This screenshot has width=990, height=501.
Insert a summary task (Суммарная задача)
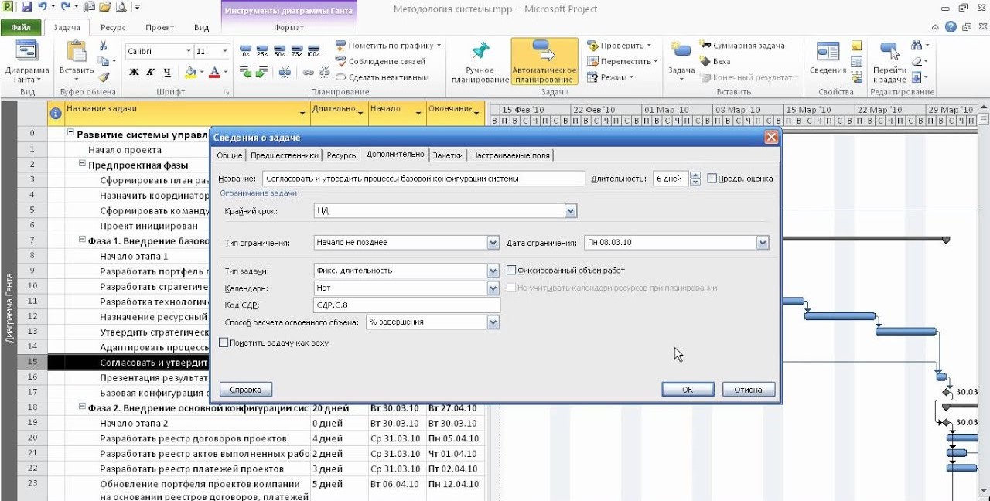tap(736, 46)
